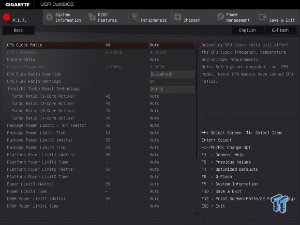Click the F7 Optimized Defaults help line

[229, 169]
